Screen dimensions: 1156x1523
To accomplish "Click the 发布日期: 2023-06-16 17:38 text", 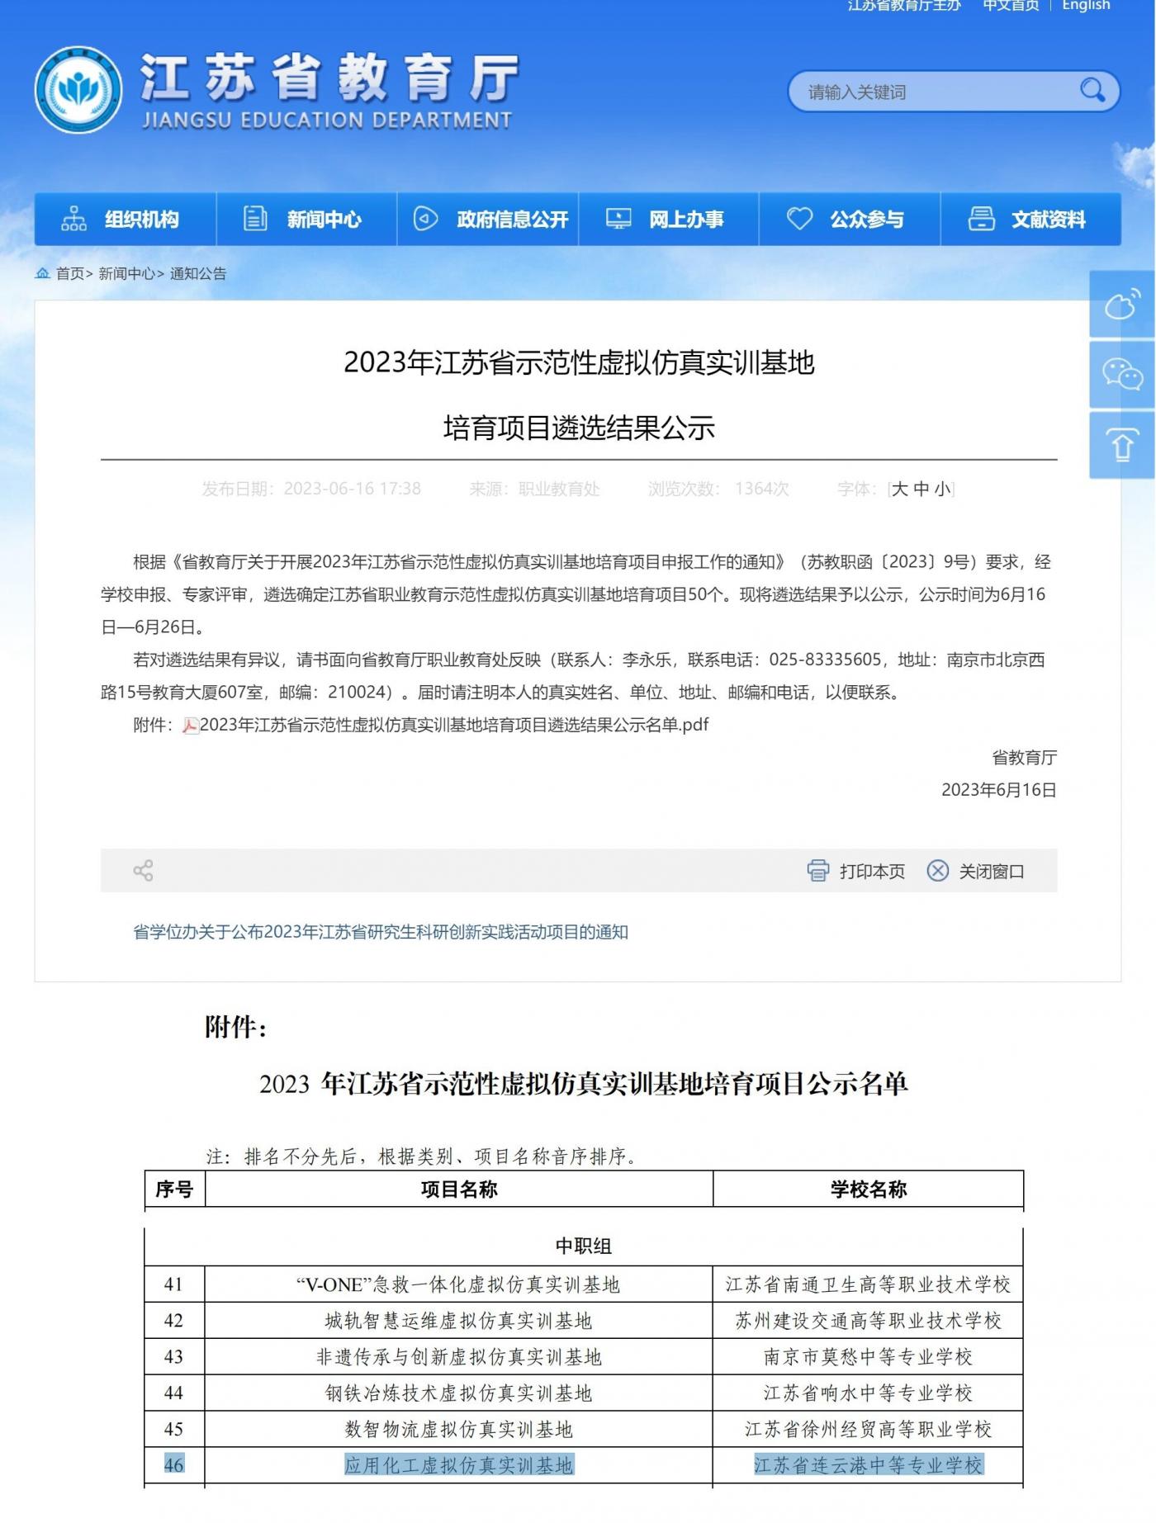I will (311, 489).
